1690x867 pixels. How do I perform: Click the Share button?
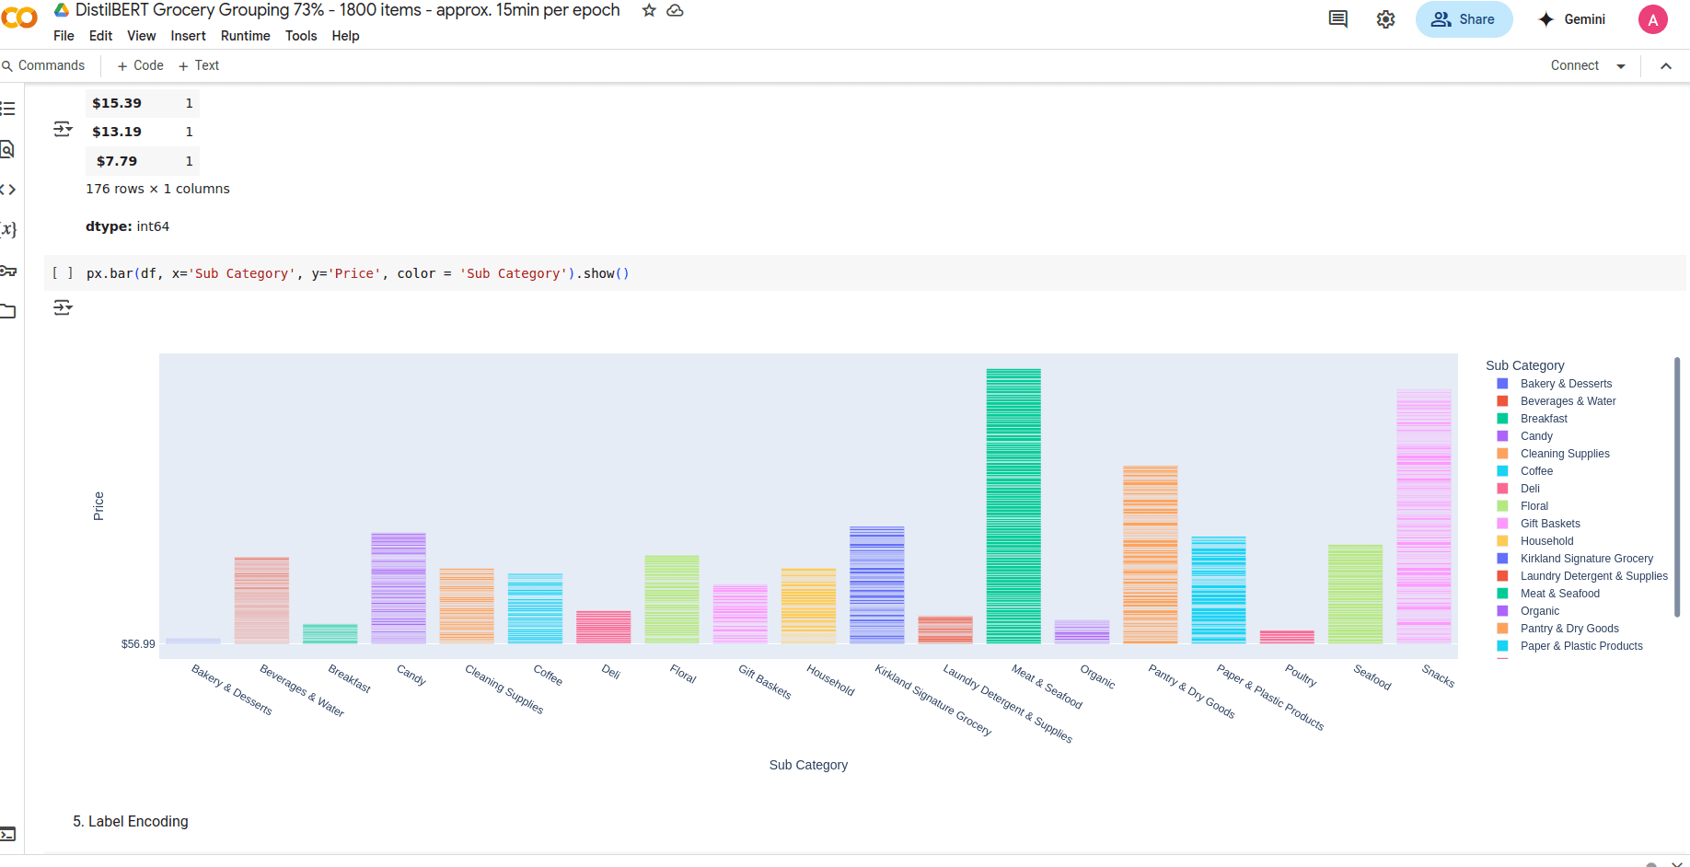(1464, 19)
